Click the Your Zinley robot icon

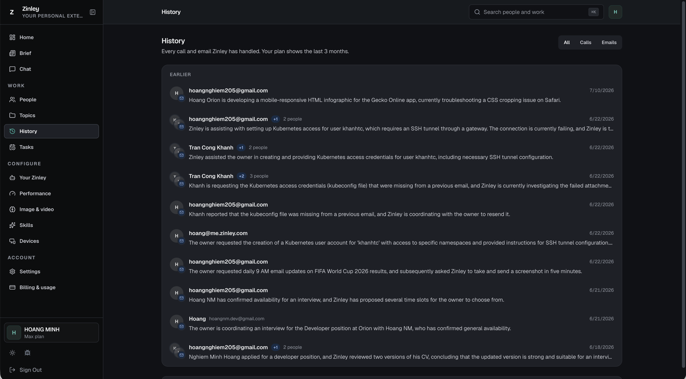[12, 178]
